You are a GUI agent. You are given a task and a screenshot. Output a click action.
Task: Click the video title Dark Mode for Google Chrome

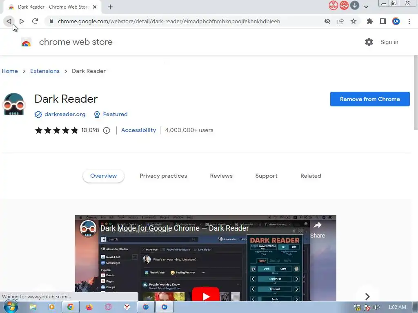click(x=174, y=228)
